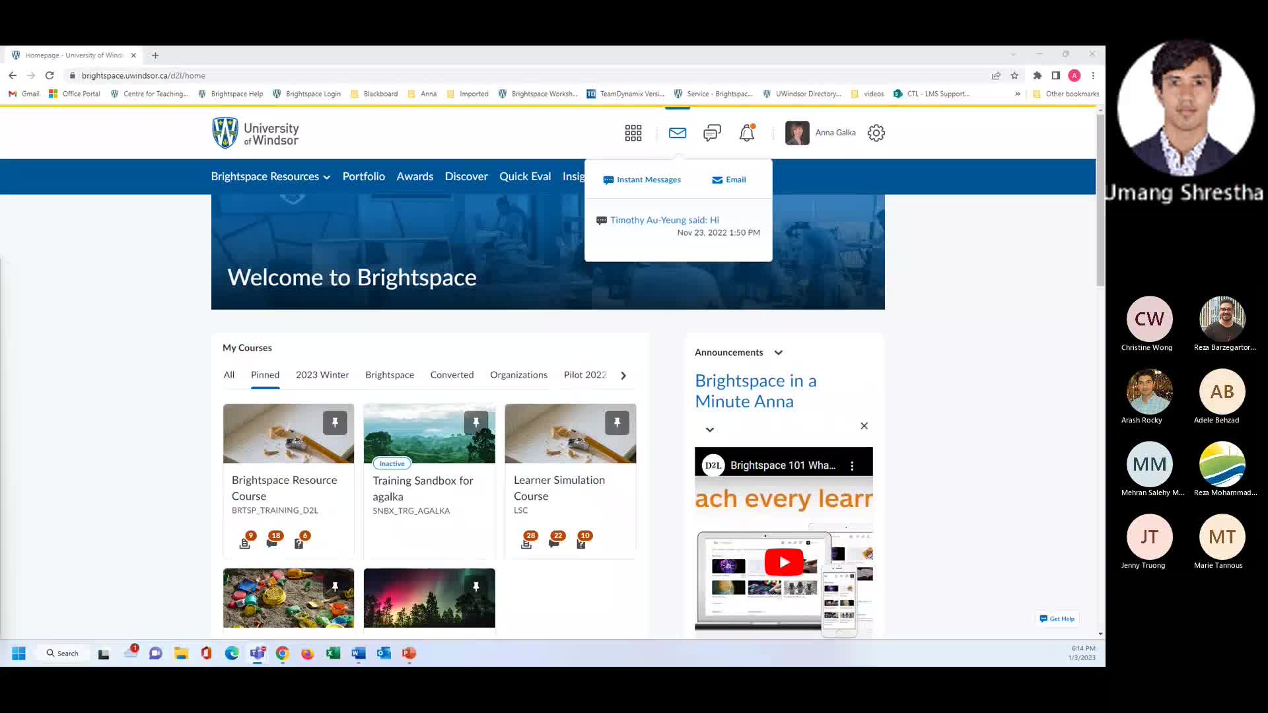Open the Admin Tools gear icon
Viewport: 1268px width, 713px height.
coord(876,133)
